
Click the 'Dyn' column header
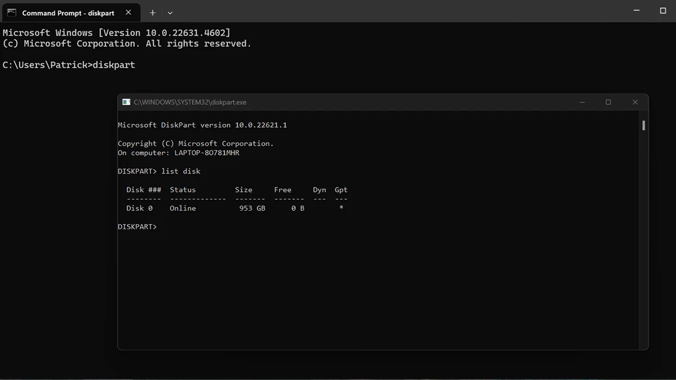[x=319, y=190]
